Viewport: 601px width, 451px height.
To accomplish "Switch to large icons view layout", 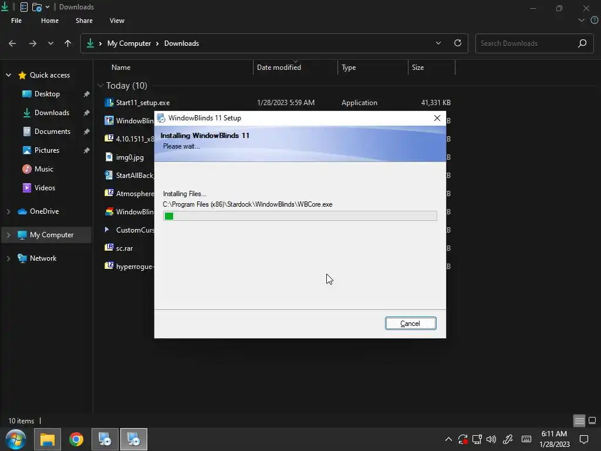I will 592,420.
